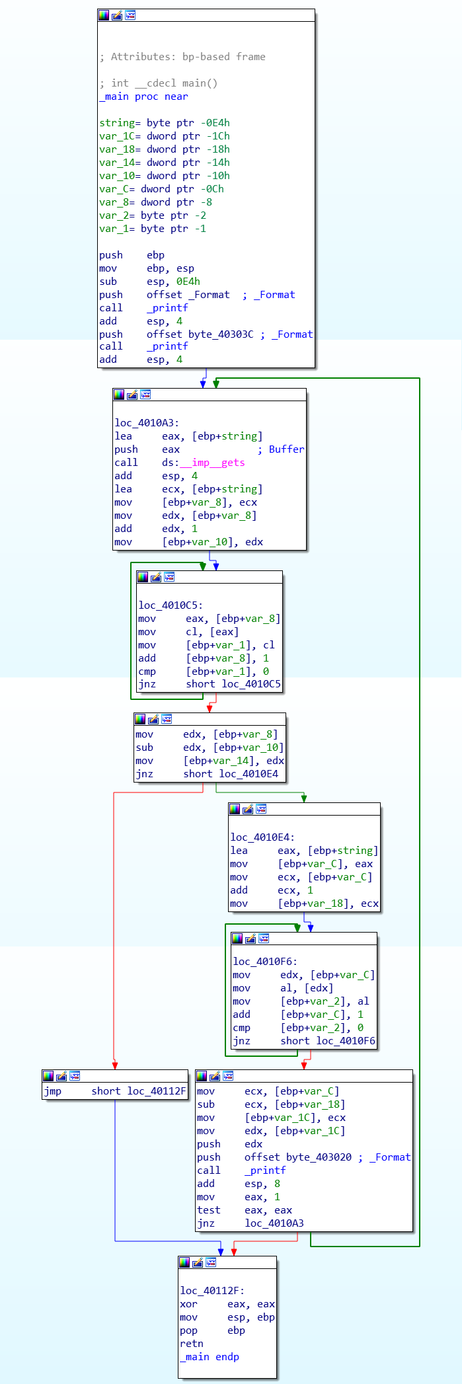Select the '; Attributes: bp-based frame' comment
Viewport: 462px width, 1384px height.
click(182, 57)
